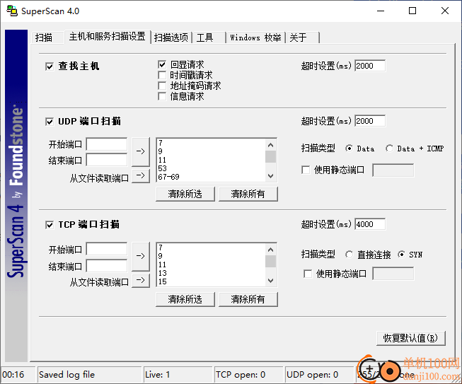The height and width of the screenshot is (384, 462).
Task: Click TCP 清除所选 button
Action: (x=185, y=299)
